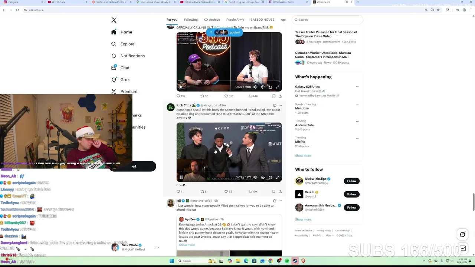
Task: Reply to the post with 118 replies
Action: coord(181,96)
